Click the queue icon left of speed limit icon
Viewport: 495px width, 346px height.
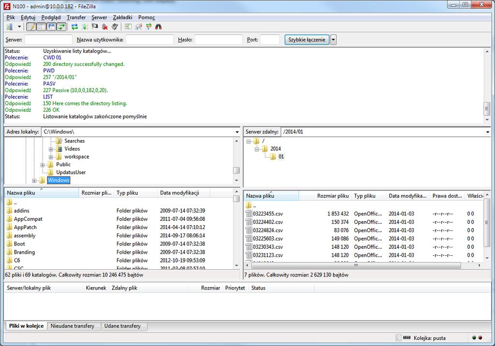399,338
